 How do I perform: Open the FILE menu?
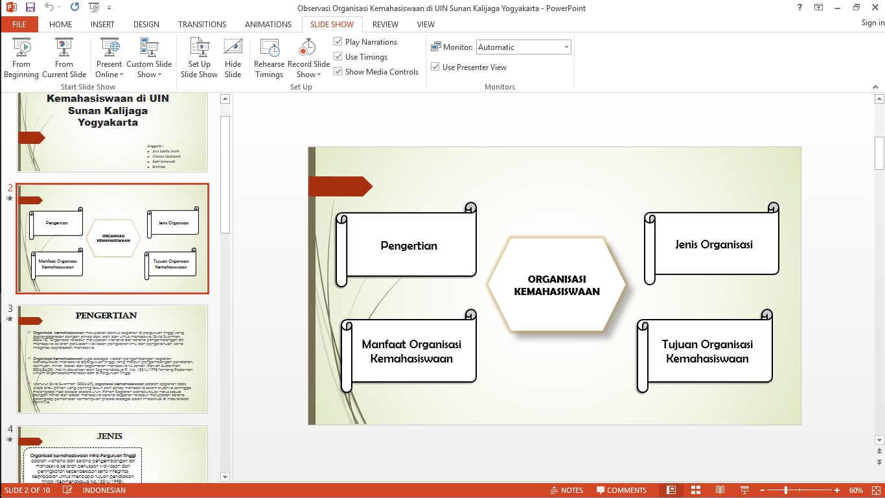tap(19, 24)
